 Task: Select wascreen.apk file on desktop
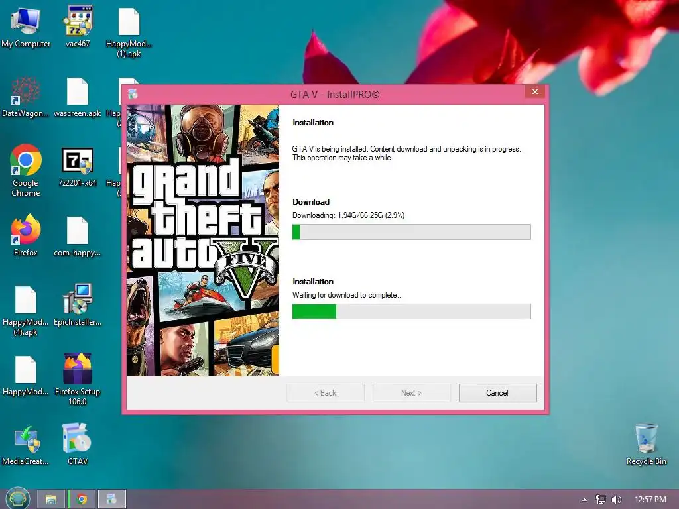pos(78,97)
